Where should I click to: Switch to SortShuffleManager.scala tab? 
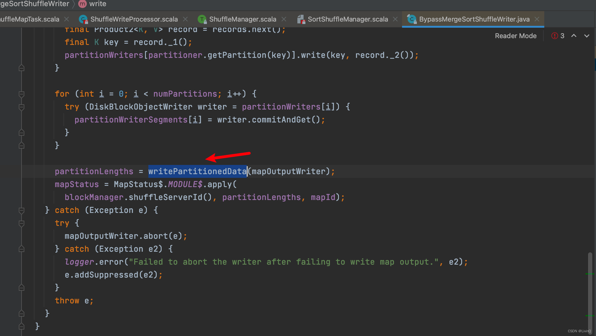(348, 19)
